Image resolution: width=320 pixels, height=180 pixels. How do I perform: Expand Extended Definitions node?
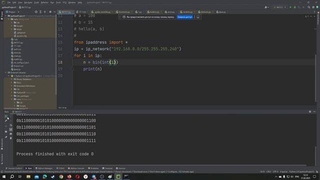[x=12, y=86]
